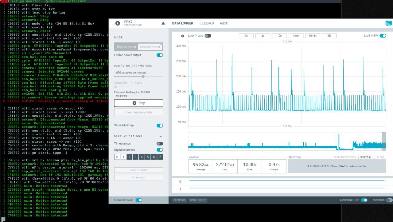Click the minimap current spike
393x222 pixels.
pyautogui.click(x=339, y=141)
